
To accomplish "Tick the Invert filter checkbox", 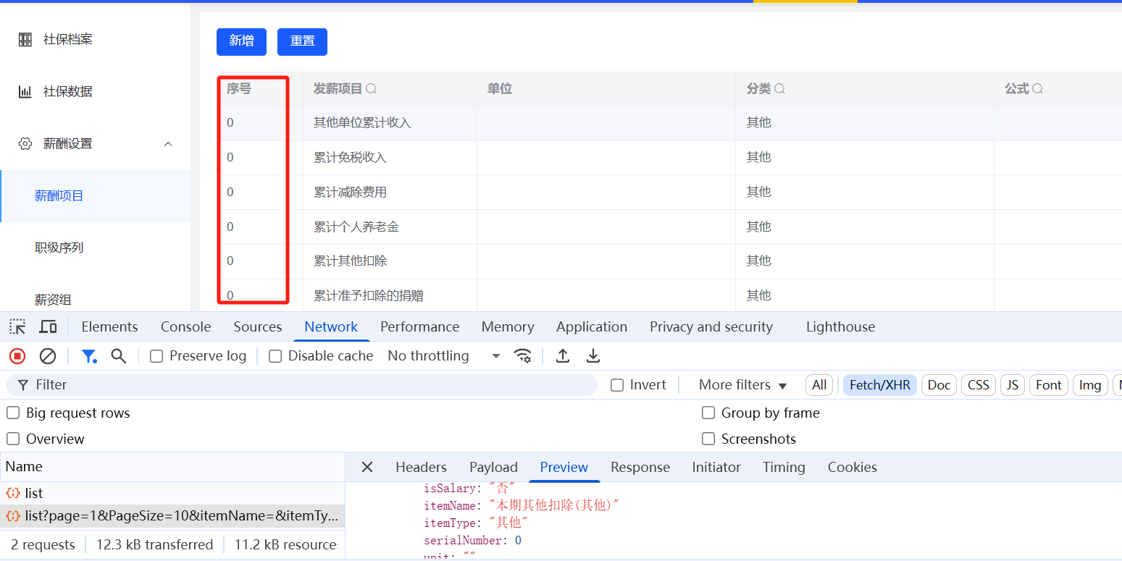I will click(617, 385).
